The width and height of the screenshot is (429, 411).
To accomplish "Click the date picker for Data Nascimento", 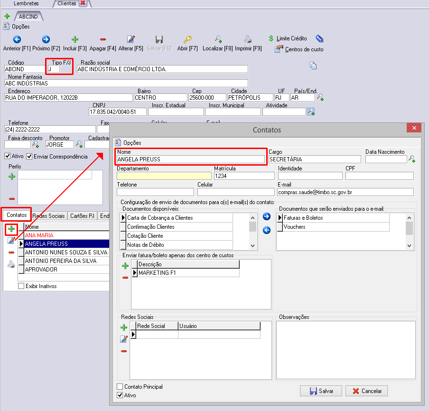I will pyautogui.click(x=412, y=159).
